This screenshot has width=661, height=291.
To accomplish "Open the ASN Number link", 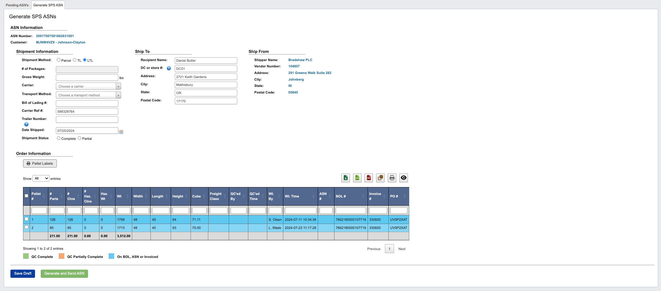I will (x=55, y=36).
